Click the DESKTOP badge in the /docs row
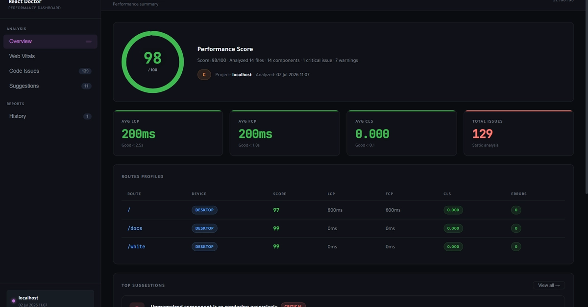 (204, 228)
